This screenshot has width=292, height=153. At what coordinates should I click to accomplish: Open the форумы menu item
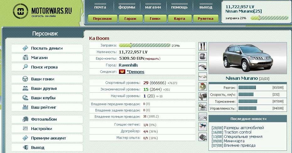[x=127, y=7]
